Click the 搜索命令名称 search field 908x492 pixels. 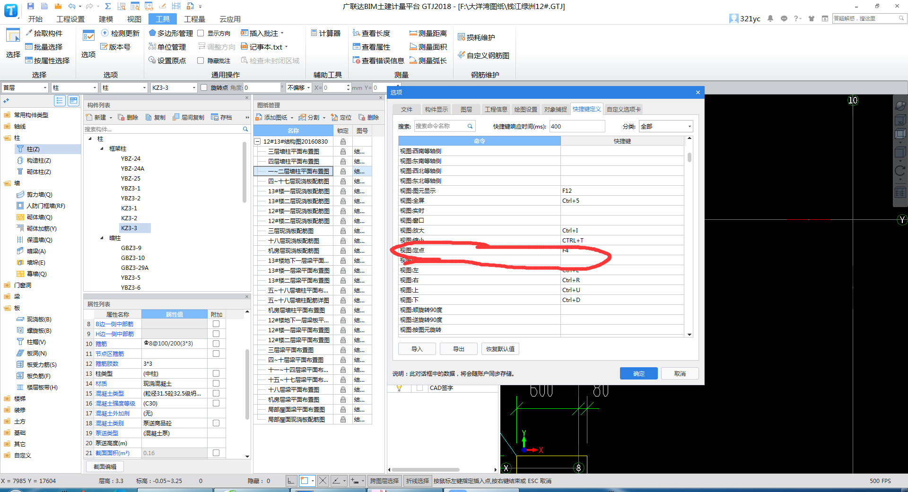tap(445, 126)
